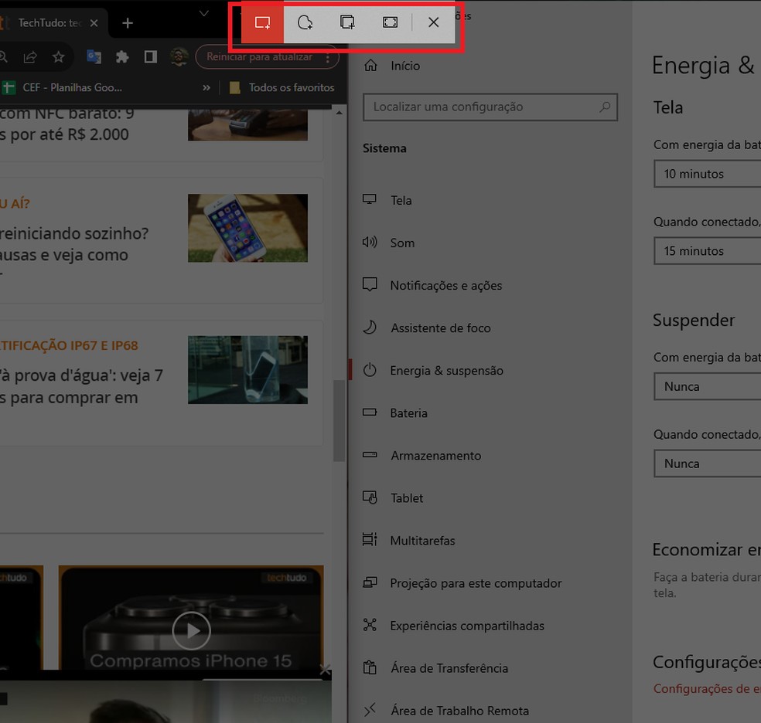Expand the hidden bookmarks chevron
The width and height of the screenshot is (761, 723).
point(206,88)
